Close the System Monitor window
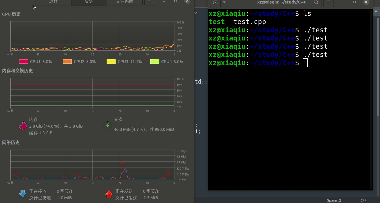 [x=187, y=1]
